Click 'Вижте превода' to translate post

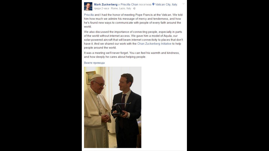(x=94, y=63)
